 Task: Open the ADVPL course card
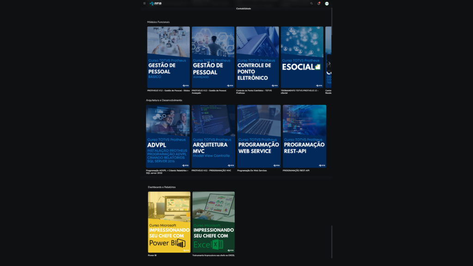point(168,136)
